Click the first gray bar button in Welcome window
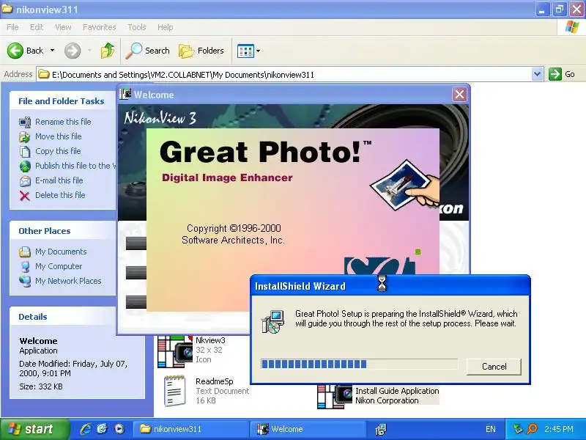The image size is (586, 440). tap(136, 243)
